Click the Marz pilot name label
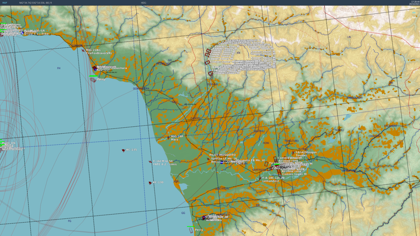 point(175,139)
